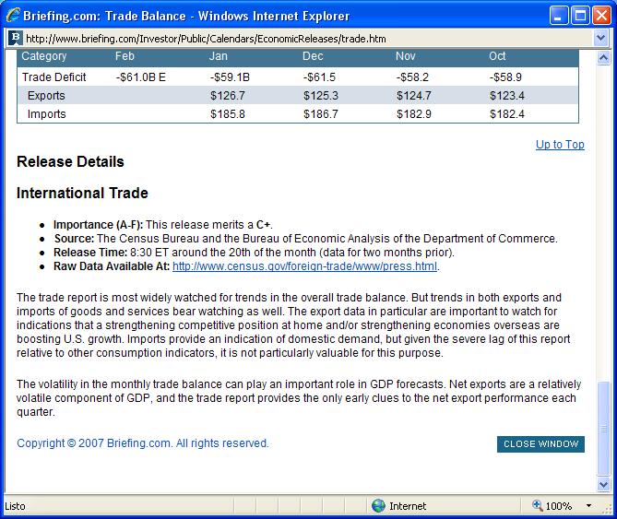Click the Release Time bullet label
Viewport: 617px width, 519px height.
[x=90, y=253]
